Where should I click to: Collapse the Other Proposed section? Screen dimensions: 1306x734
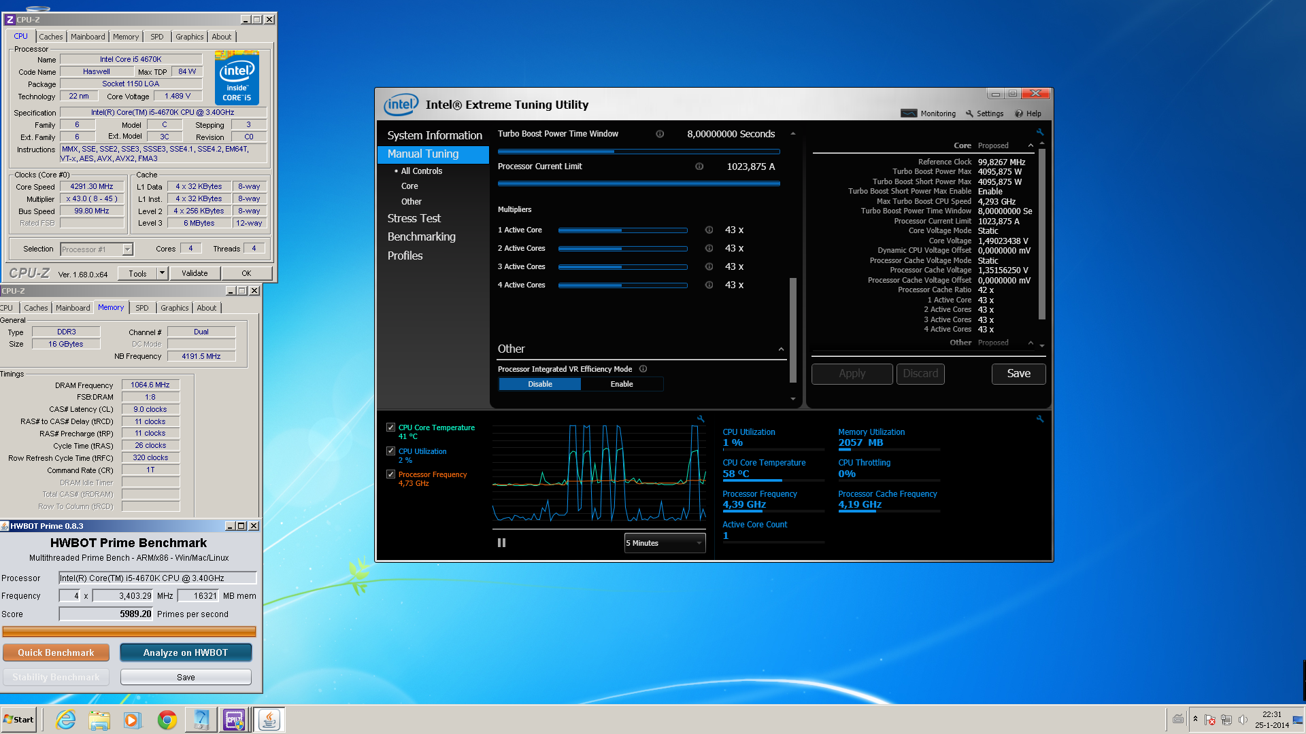[x=1031, y=343]
